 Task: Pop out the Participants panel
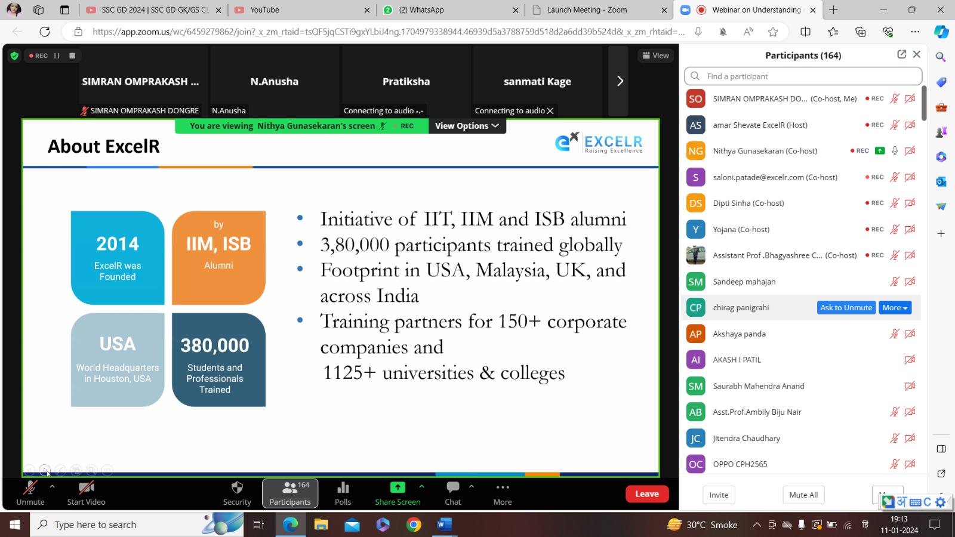901,54
